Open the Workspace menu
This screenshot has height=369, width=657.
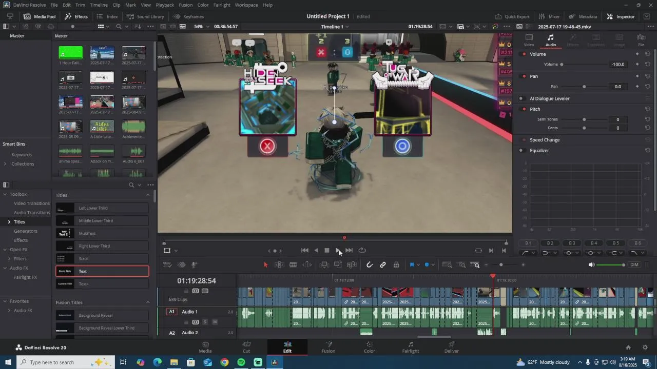coord(246,5)
